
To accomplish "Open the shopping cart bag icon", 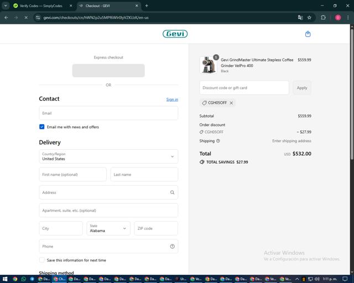I will (x=308, y=34).
